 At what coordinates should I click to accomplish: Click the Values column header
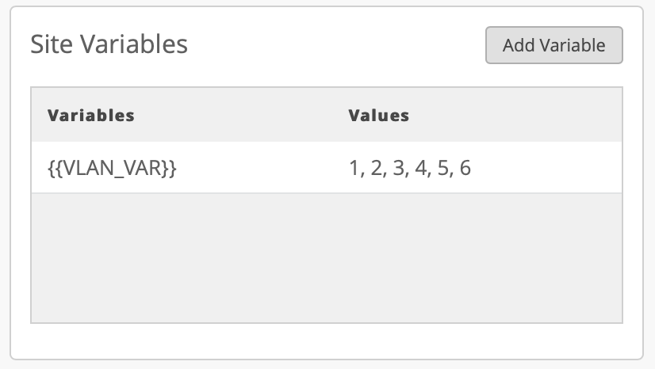tap(379, 115)
